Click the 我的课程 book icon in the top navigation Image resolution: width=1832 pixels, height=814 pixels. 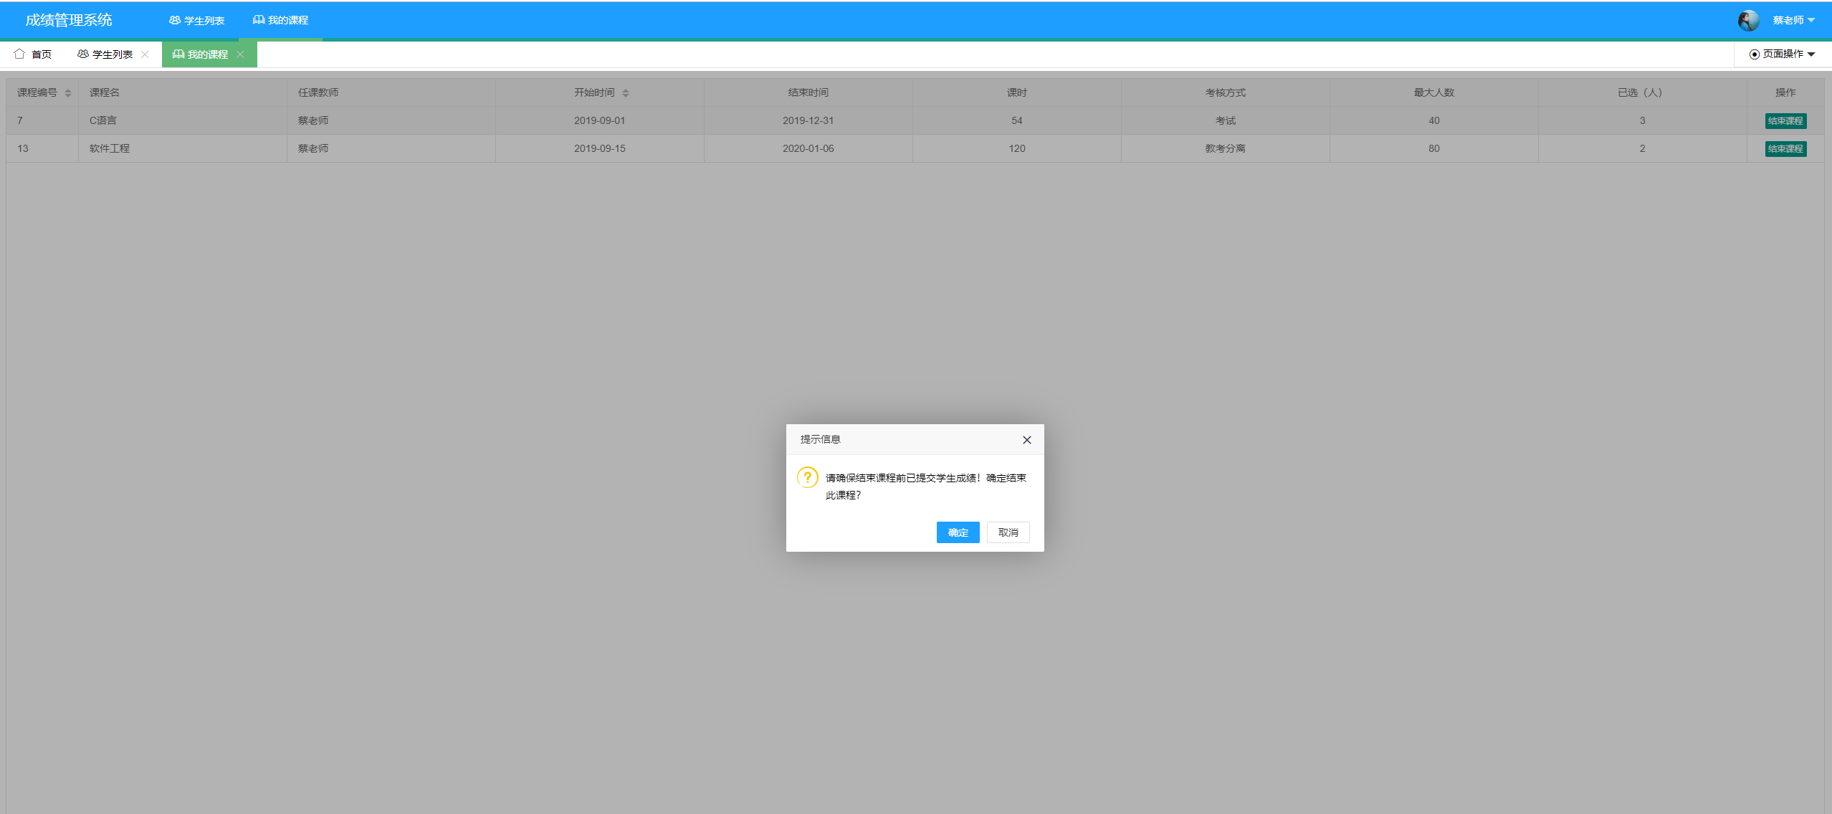click(258, 20)
